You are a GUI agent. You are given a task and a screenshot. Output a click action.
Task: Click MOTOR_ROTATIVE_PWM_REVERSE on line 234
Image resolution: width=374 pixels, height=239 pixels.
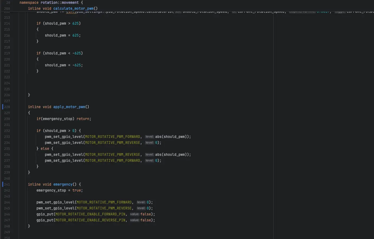coord(113,143)
